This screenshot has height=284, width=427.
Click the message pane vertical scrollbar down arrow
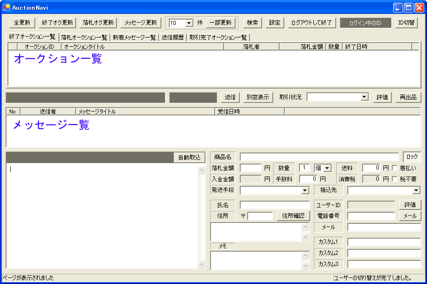pos(201,264)
